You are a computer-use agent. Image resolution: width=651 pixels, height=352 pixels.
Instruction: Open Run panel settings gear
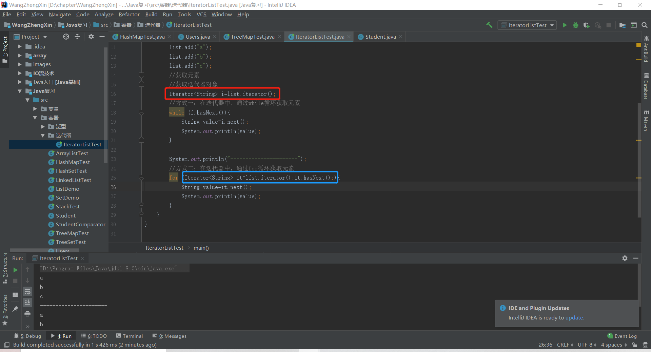coord(625,258)
